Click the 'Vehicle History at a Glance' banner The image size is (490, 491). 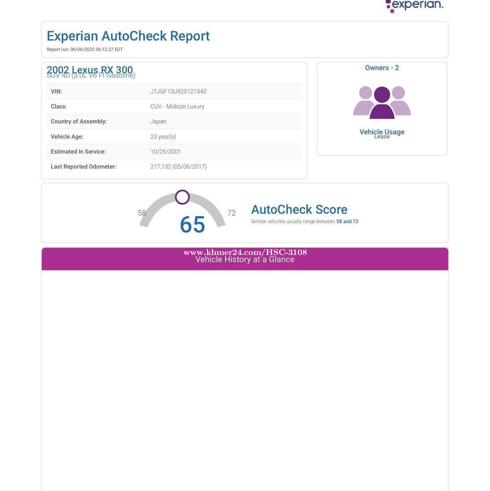[x=245, y=259]
